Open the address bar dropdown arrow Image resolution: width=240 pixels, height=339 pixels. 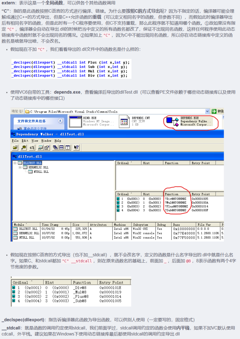208,112
